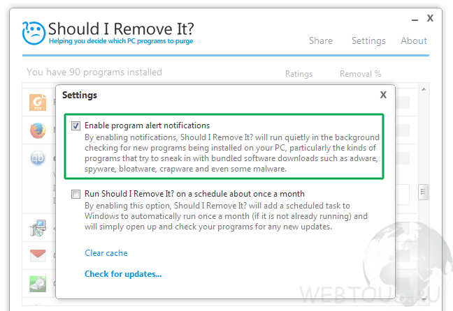Enable monthly schedule run checkbox
The image size is (453, 311).
tap(76, 194)
